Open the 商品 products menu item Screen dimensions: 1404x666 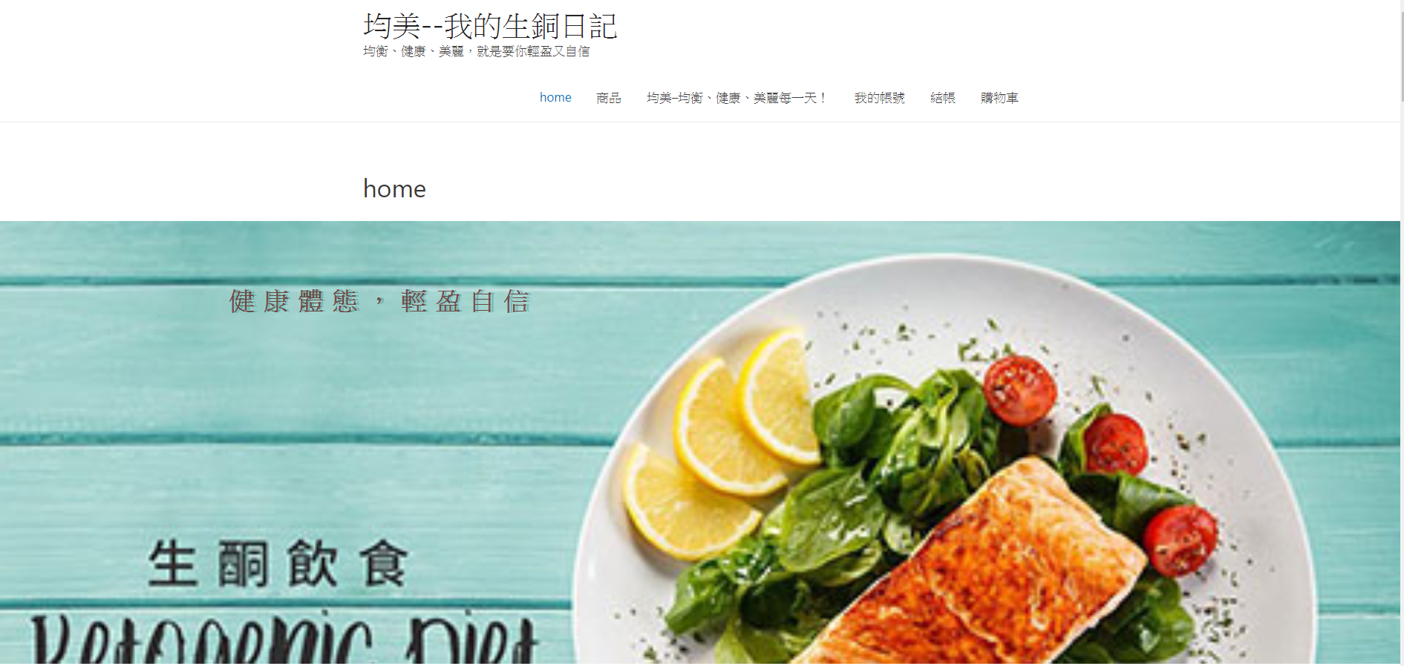[609, 98]
